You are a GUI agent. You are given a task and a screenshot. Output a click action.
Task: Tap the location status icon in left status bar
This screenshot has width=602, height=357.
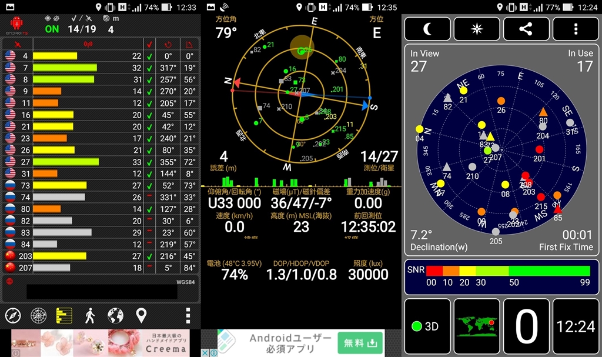[x=99, y=7]
